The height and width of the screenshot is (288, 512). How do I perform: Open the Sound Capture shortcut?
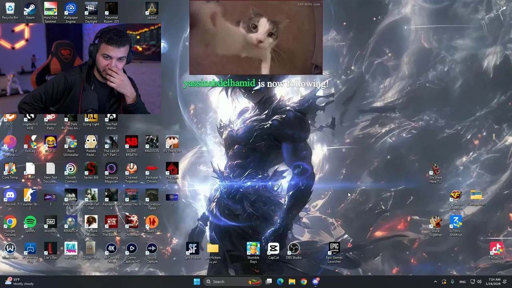click(x=152, y=253)
